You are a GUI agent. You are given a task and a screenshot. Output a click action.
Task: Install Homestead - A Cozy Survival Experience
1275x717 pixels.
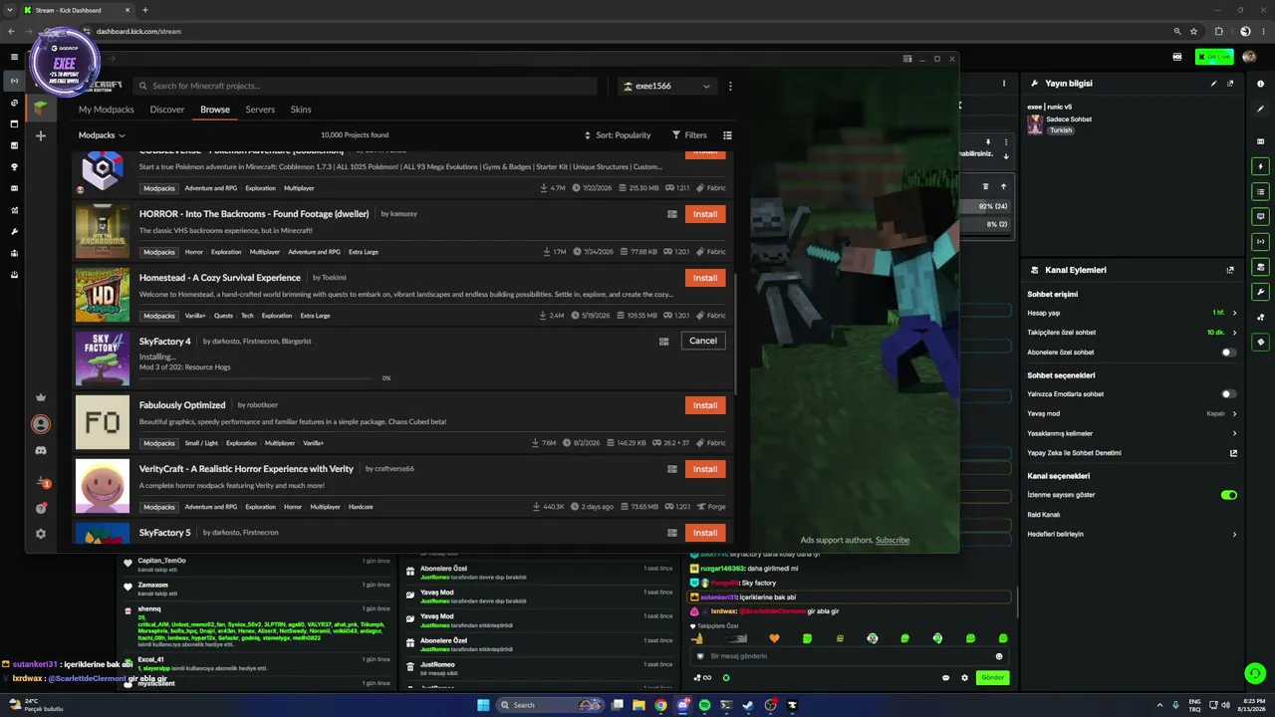(x=705, y=278)
